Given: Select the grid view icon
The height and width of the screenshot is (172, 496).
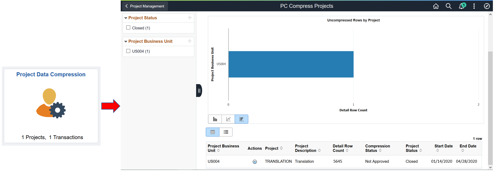Looking at the screenshot, I should click(212, 132).
